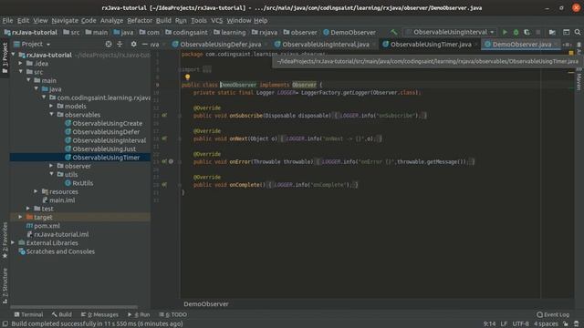Expand the resources folder

pos(36,191)
